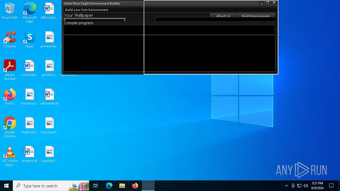340x191 pixels.
Task: Open the About Us button
Action: (x=223, y=15)
